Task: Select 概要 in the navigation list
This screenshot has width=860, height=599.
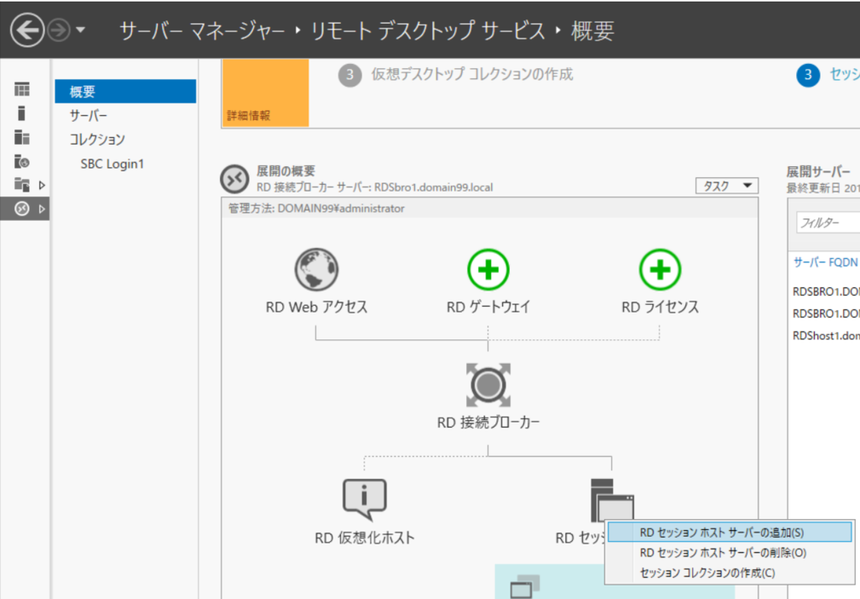Action: [126, 92]
